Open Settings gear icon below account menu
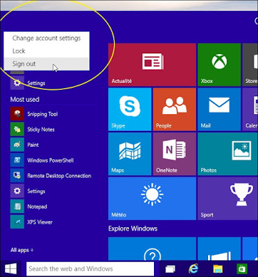This screenshot has height=277, width=258. click(x=17, y=83)
